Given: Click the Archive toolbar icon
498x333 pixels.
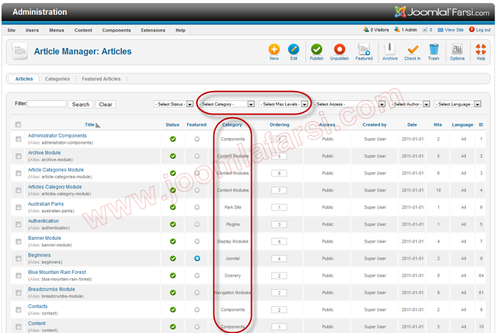Looking at the screenshot, I should [x=390, y=50].
